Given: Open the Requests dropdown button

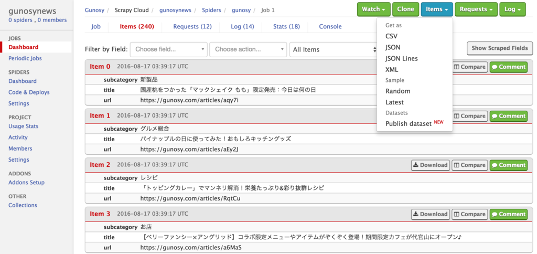Looking at the screenshot, I should pyautogui.click(x=476, y=9).
